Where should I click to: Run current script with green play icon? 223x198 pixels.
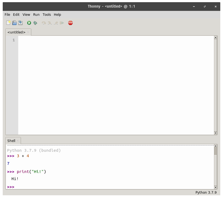click(x=29, y=23)
